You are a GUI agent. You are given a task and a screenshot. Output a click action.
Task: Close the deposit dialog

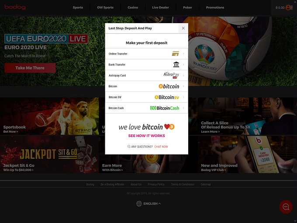click(x=183, y=28)
